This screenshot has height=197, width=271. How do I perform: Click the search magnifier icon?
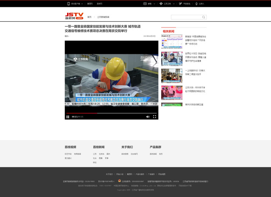click(x=204, y=17)
